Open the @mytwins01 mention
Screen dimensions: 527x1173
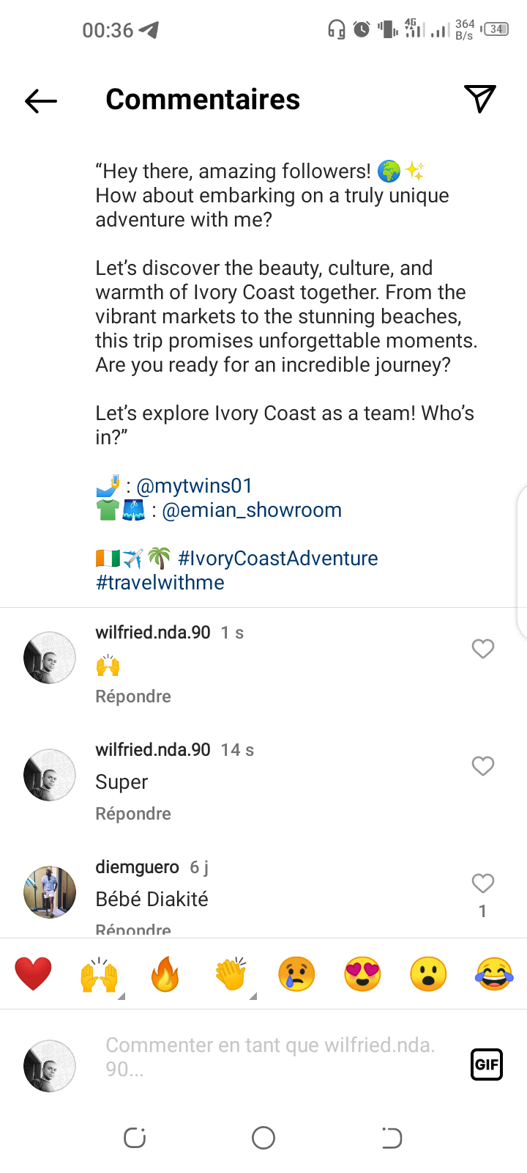tap(194, 486)
